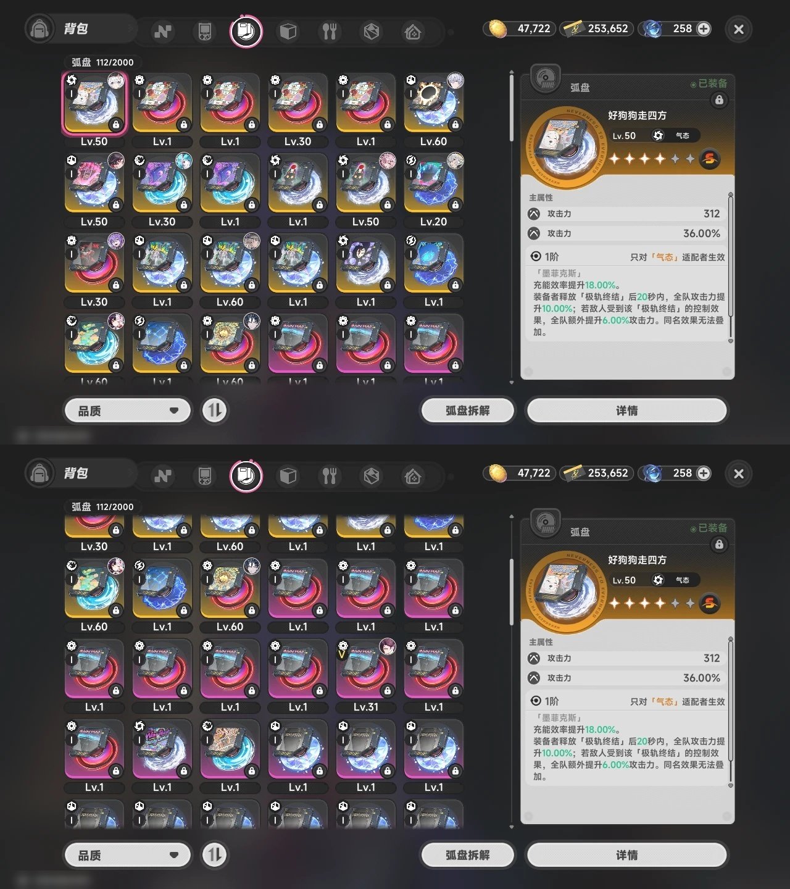
Task: Toggle sort order arrows button in lower view
Action: point(215,855)
